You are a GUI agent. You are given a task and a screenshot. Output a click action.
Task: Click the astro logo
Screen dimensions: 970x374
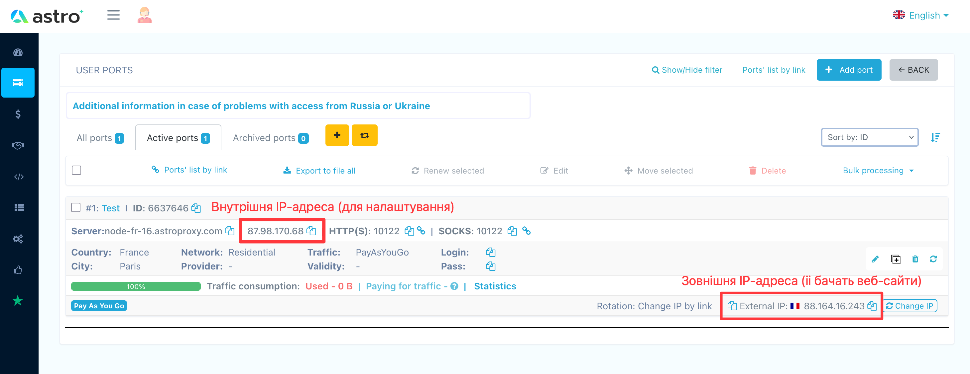(x=47, y=16)
